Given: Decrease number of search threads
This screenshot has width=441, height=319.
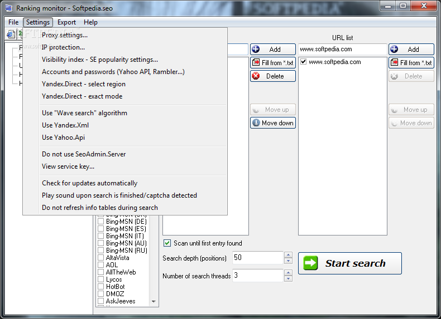Looking at the screenshot, I should (288, 279).
